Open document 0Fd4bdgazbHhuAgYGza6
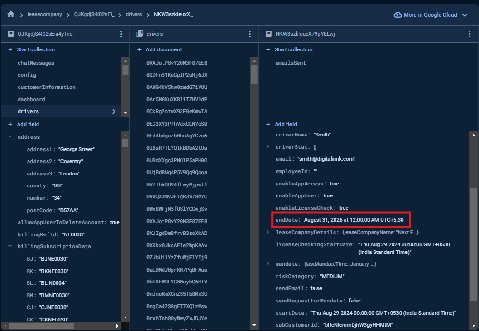Image resolution: width=479 pixels, height=331 pixels. (177, 136)
